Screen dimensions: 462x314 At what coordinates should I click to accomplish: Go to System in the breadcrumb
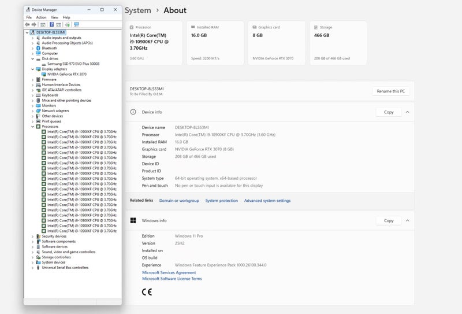click(138, 10)
